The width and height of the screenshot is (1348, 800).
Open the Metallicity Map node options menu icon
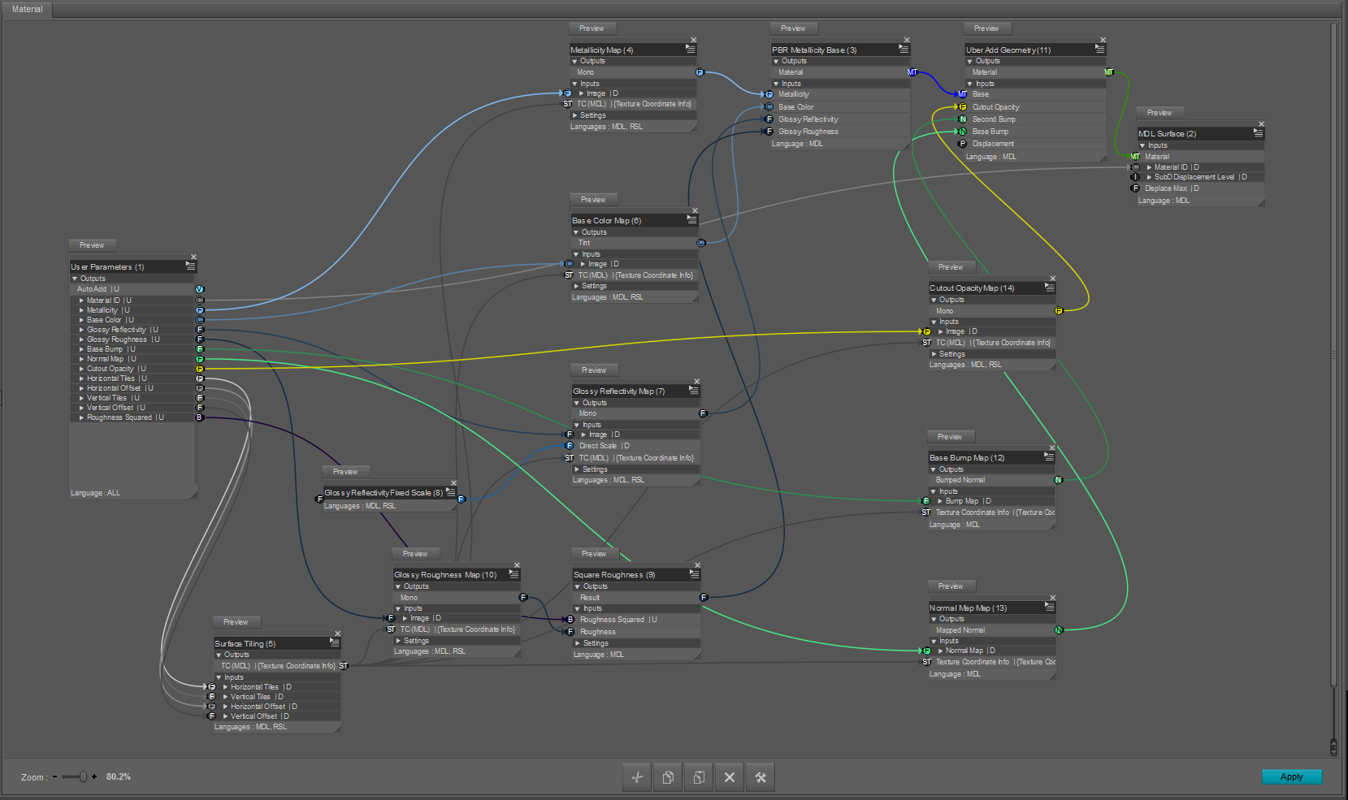pyautogui.click(x=690, y=49)
